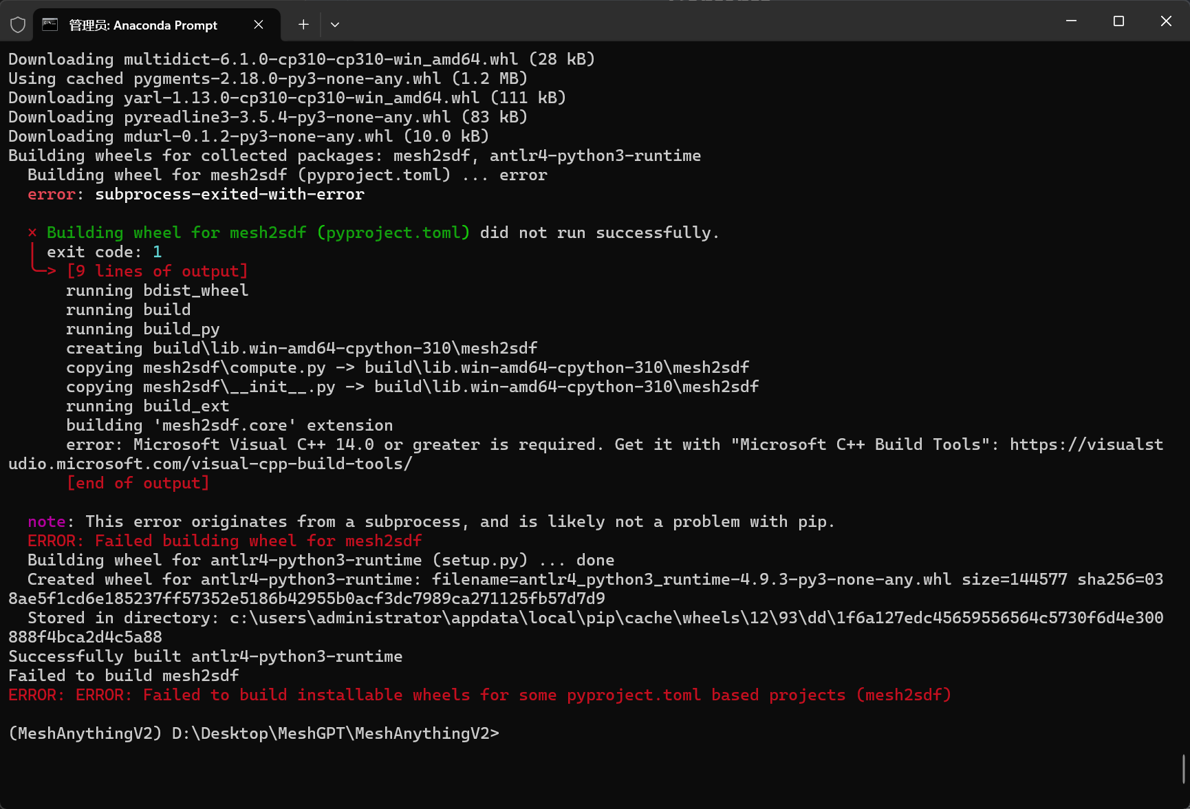
Task: Maximize the terminal window
Action: click(x=1118, y=21)
